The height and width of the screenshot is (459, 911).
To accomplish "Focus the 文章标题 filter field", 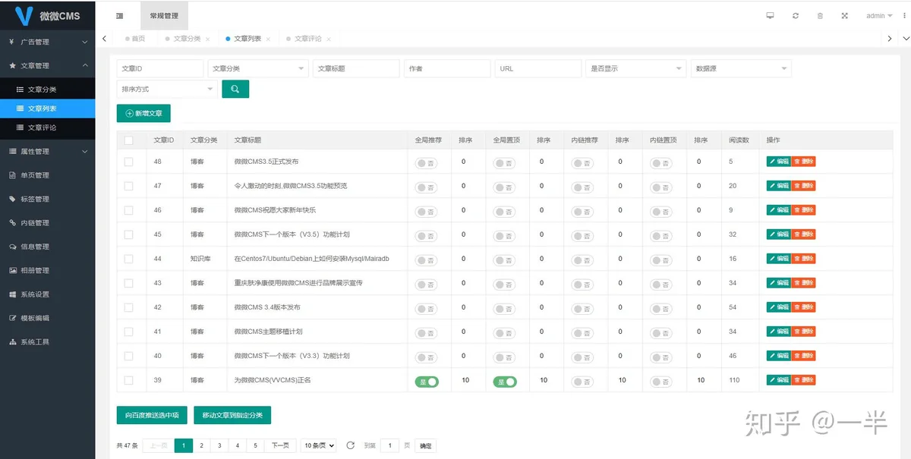I will point(356,68).
